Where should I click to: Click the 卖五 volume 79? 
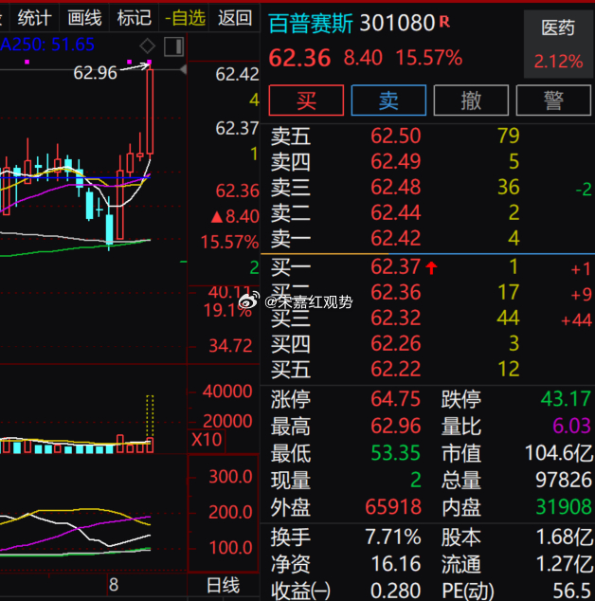point(509,137)
